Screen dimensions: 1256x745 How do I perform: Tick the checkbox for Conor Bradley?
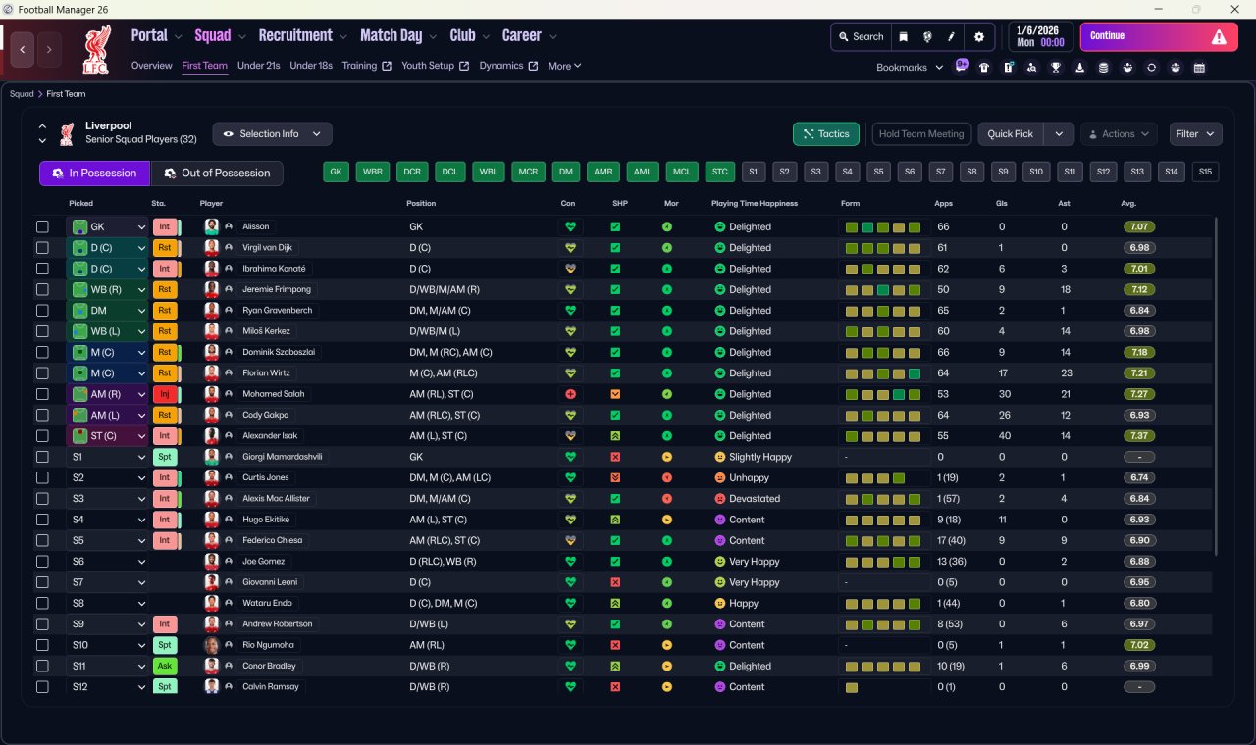tap(42, 666)
